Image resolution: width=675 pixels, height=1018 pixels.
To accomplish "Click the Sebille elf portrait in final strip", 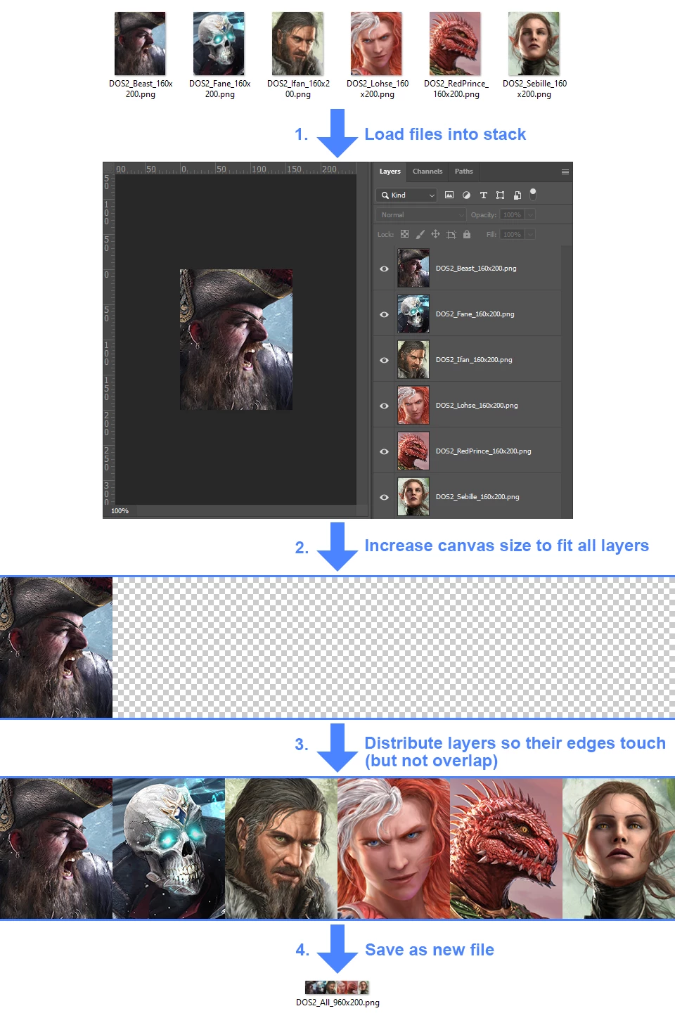I will tap(619, 848).
